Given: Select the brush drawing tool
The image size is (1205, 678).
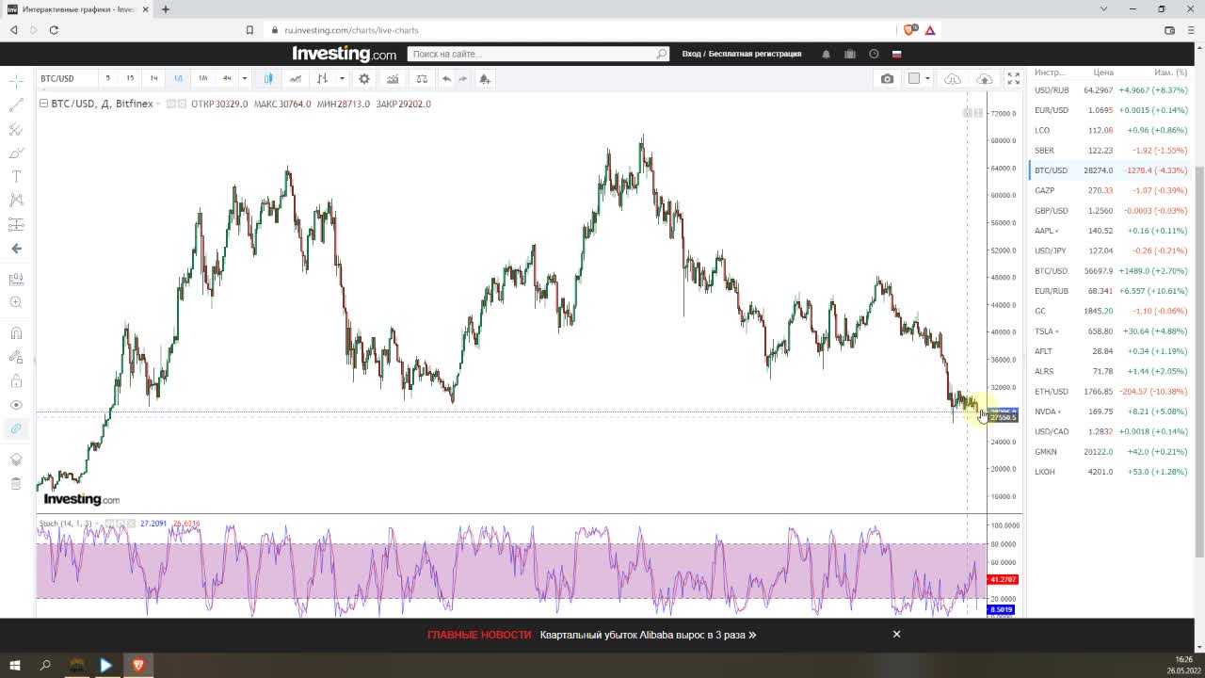Looking at the screenshot, I should (16, 153).
